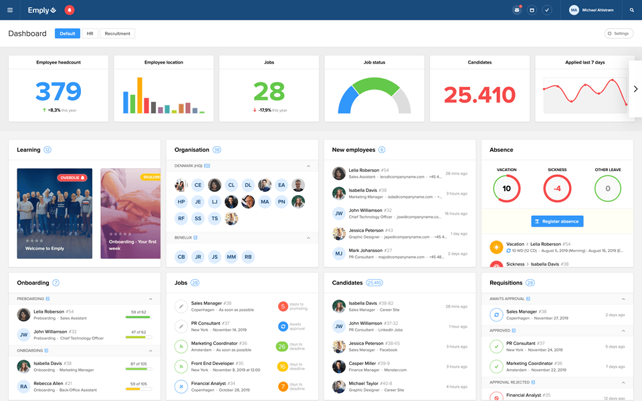Click the orange vacation sun icon
Screen dimensions: 642x401
click(496, 247)
